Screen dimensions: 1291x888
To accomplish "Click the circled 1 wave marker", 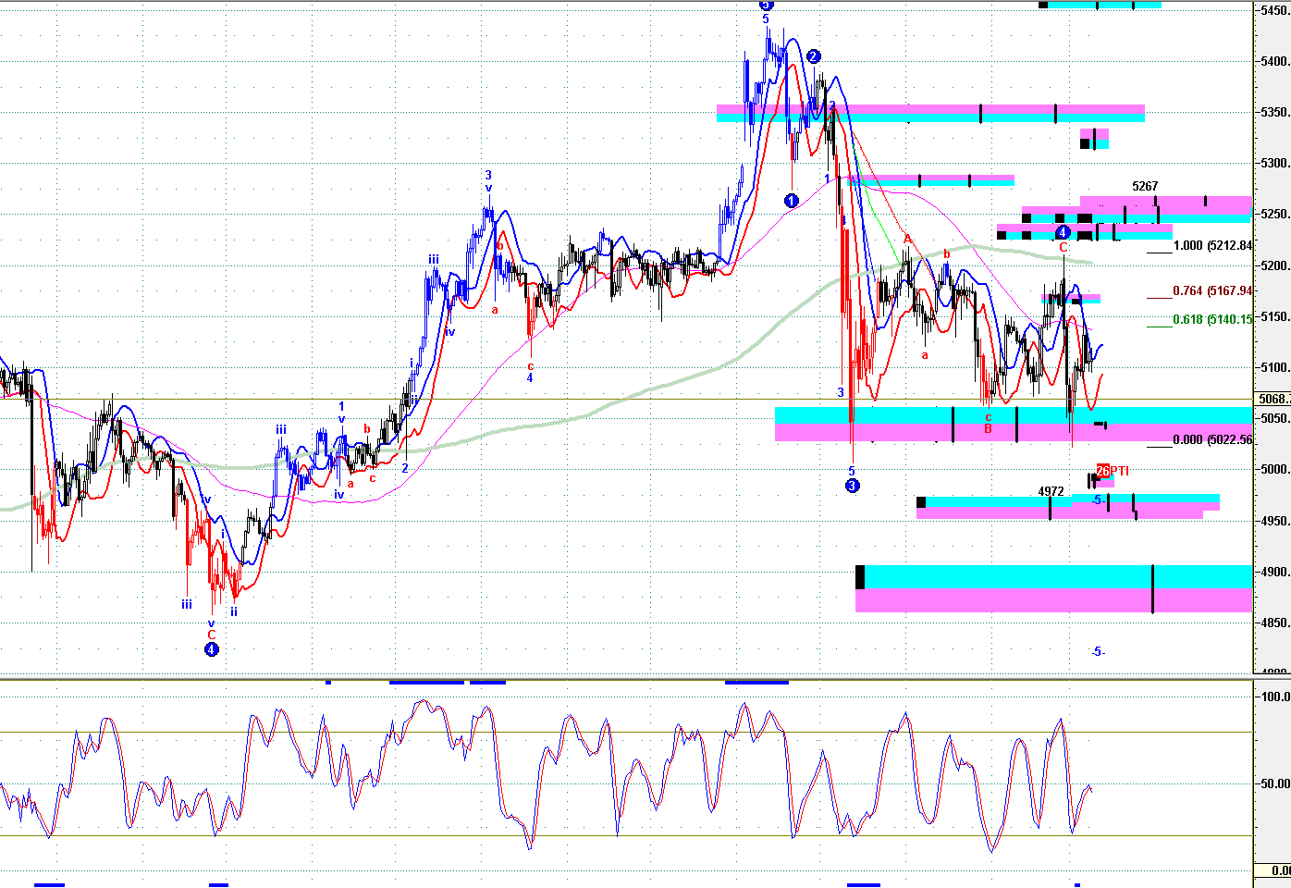I will pos(791,201).
